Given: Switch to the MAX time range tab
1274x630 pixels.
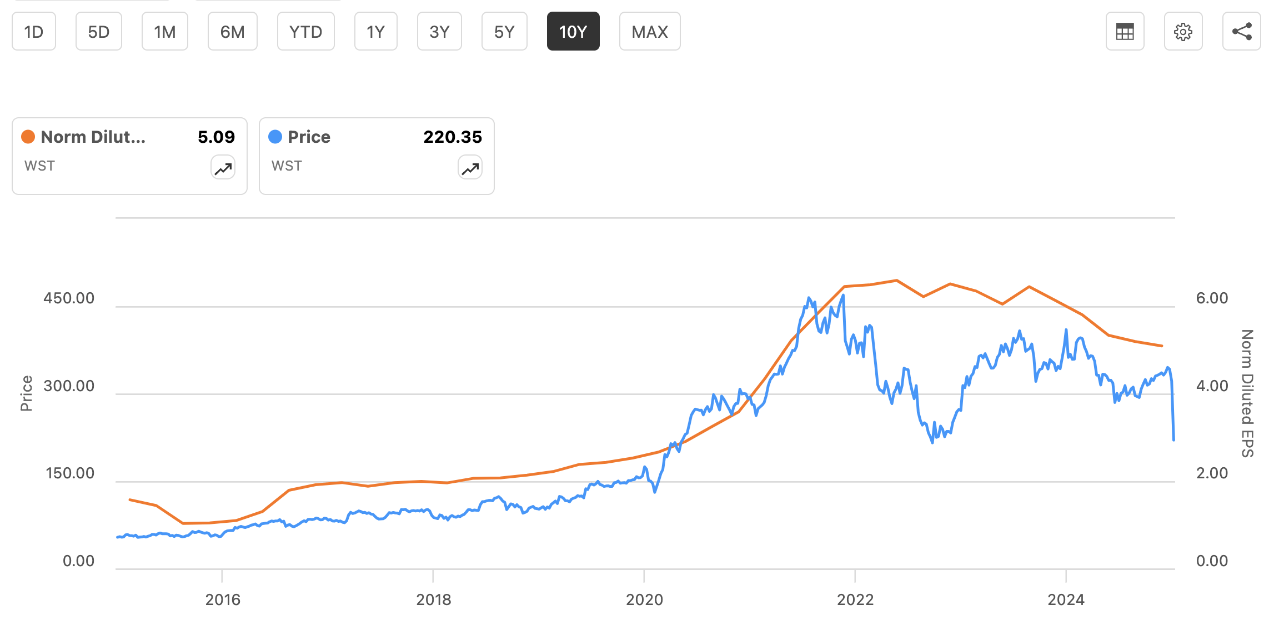Looking at the screenshot, I should tap(649, 32).
